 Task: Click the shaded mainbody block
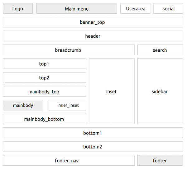click(x=23, y=105)
